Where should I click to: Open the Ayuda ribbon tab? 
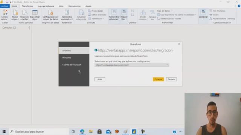pyautogui.click(x=88, y=6)
